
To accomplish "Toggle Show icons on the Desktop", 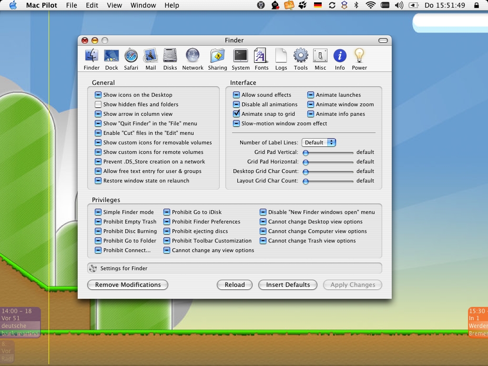I will tap(98, 95).
